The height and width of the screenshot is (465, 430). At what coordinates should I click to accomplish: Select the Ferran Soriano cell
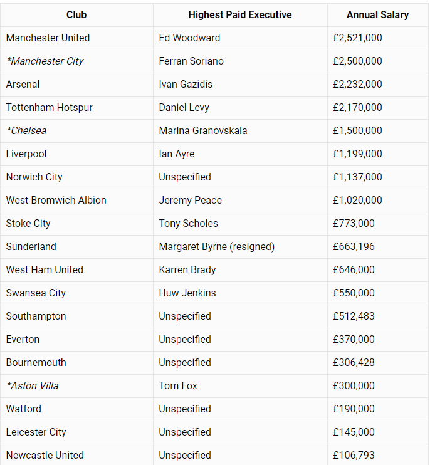(x=240, y=61)
